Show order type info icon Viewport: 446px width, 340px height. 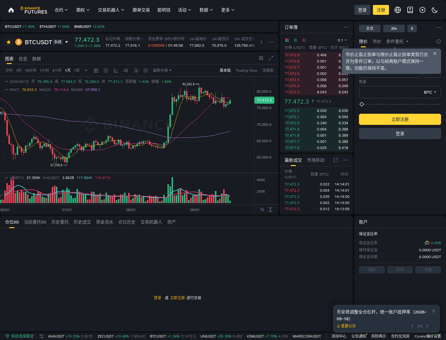439,41
